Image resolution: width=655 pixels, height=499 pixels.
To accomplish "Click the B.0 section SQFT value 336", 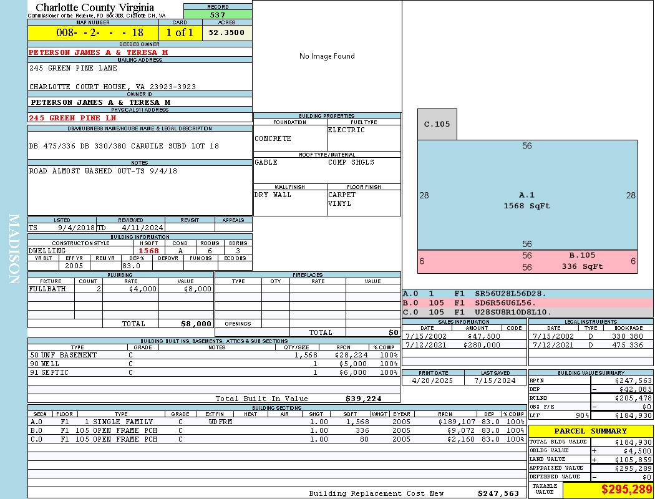I will [362, 430].
